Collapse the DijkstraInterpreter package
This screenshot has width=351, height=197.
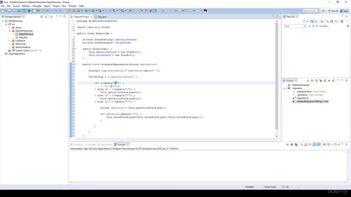[x=10, y=31]
